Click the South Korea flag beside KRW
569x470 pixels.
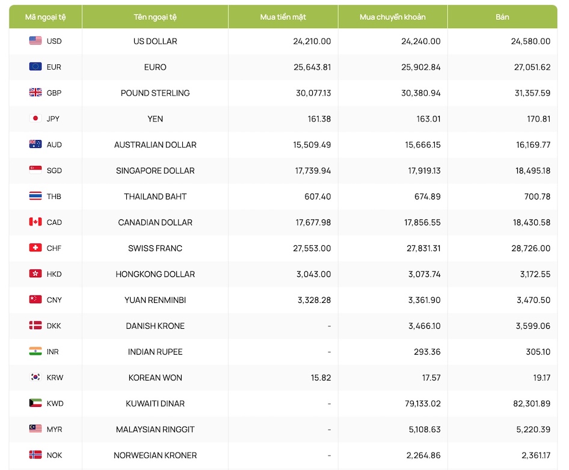35,377
